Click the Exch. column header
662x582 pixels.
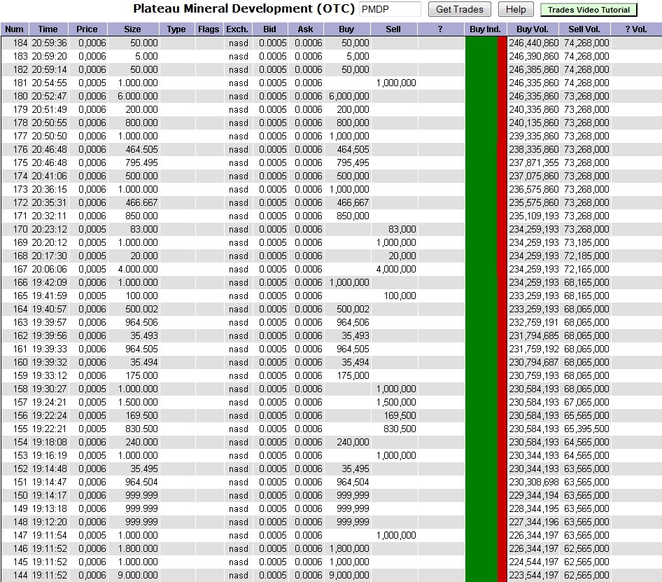[237, 29]
